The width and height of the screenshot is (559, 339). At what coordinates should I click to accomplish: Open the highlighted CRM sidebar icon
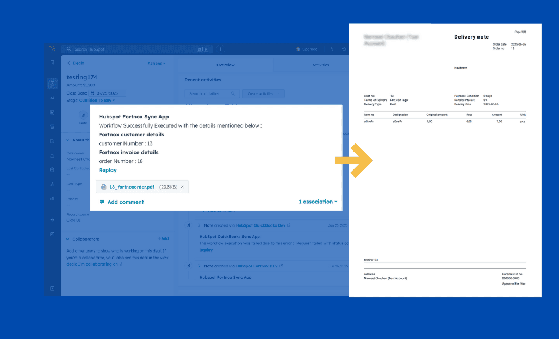pos(52,83)
